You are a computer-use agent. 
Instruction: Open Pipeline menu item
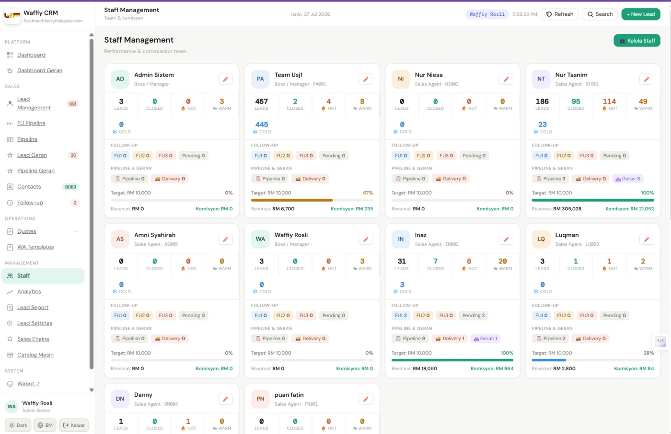click(x=27, y=139)
